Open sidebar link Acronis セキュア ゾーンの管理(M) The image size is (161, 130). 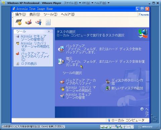(34, 38)
